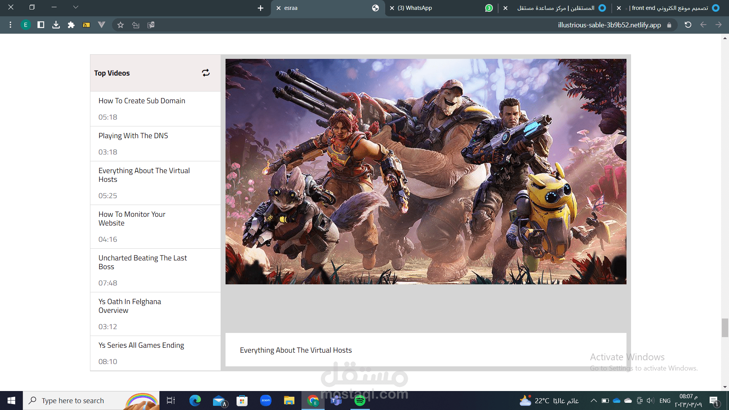Open Spotify from the taskbar
The width and height of the screenshot is (729, 410).
pos(360,401)
